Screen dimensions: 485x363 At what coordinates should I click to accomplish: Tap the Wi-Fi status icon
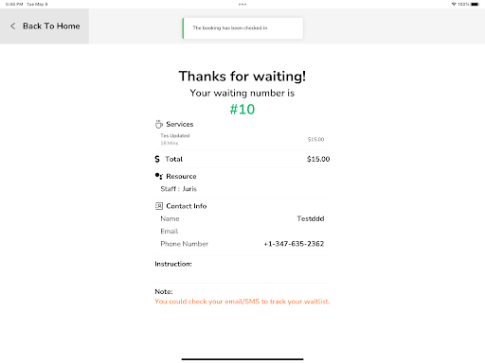point(454,4)
